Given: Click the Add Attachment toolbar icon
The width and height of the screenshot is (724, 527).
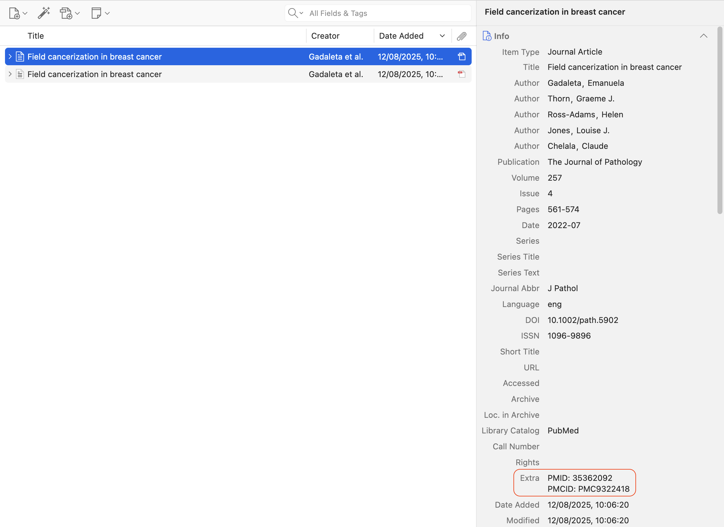Looking at the screenshot, I should pos(66,13).
